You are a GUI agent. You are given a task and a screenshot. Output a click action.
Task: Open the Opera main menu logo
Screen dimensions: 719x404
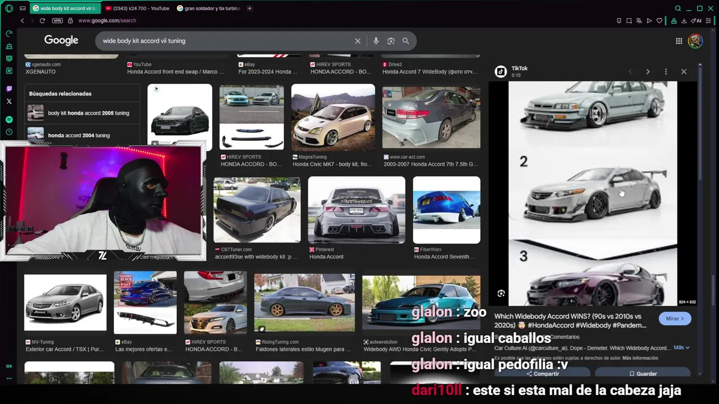pyautogui.click(x=9, y=8)
